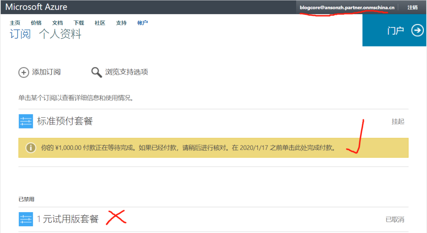Click the 浏览支持选项 link text
The width and height of the screenshot is (427, 233).
coord(127,72)
